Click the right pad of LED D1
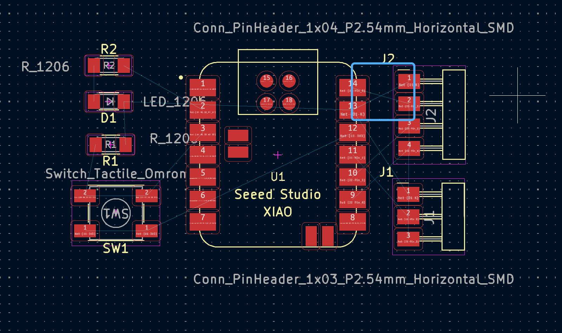 (124, 102)
